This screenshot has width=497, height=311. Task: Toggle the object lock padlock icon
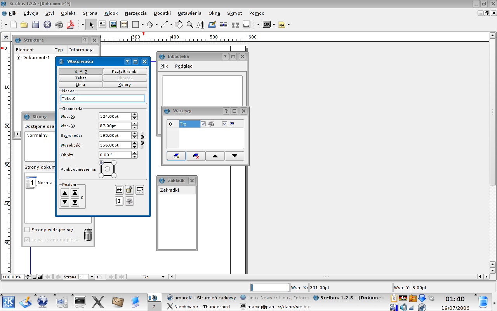[129, 190]
